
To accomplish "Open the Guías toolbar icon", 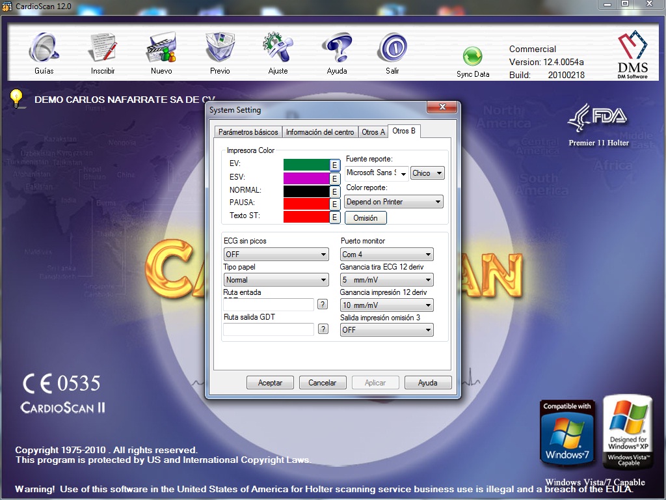I will click(x=44, y=48).
